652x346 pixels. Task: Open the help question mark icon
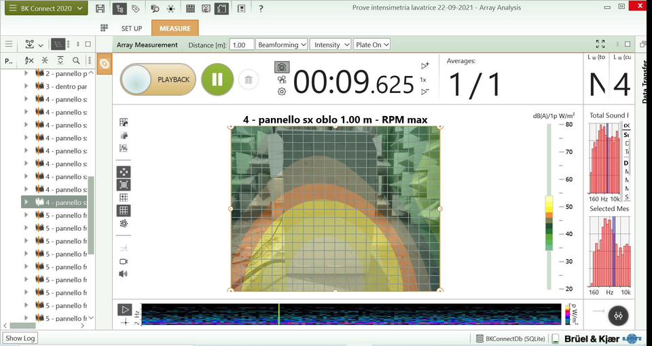[x=261, y=9]
